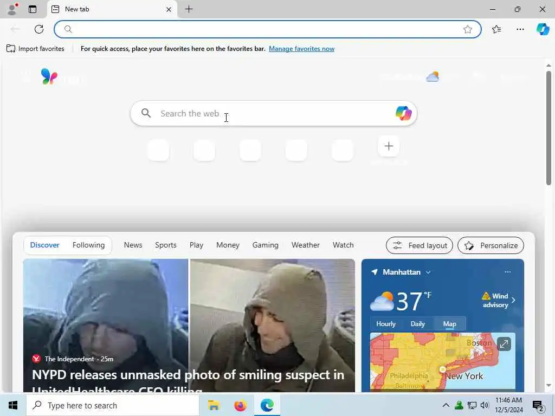Click the colorful MSN butterfly logo

pyautogui.click(x=49, y=76)
